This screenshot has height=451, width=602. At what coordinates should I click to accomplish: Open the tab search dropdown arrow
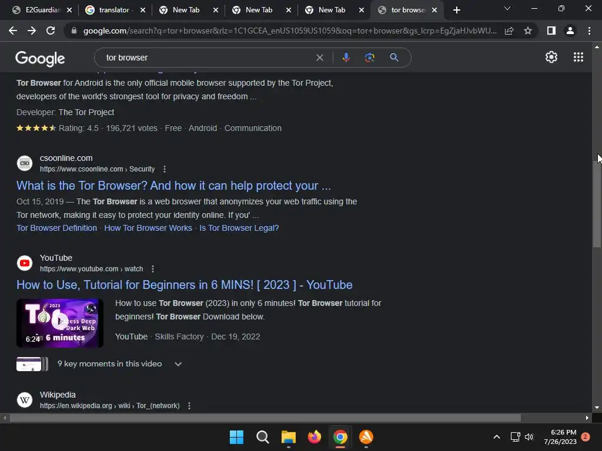coord(507,8)
